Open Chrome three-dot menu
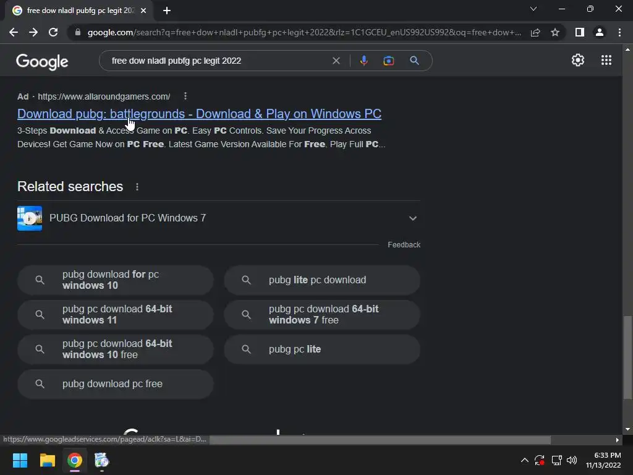The width and height of the screenshot is (633, 475). point(619,32)
